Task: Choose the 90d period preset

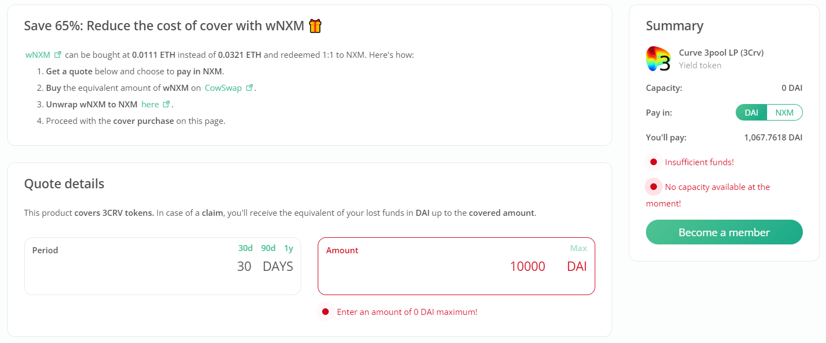Action: tap(268, 248)
